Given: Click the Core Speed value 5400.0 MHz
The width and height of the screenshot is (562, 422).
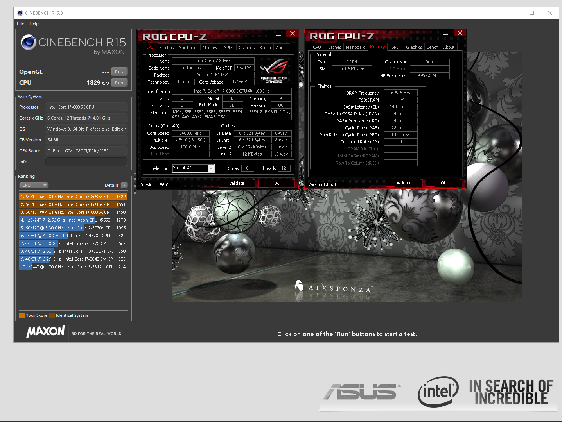Looking at the screenshot, I should tap(190, 133).
